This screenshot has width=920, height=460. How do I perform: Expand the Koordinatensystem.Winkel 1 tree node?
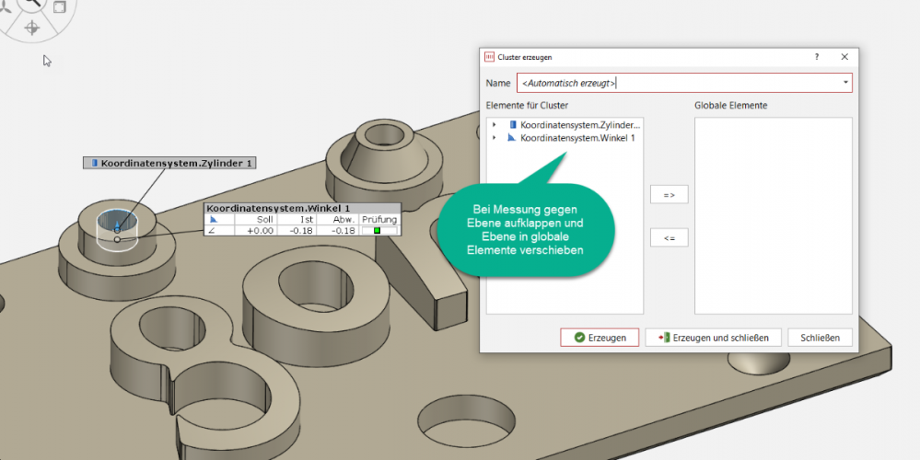[494, 137]
